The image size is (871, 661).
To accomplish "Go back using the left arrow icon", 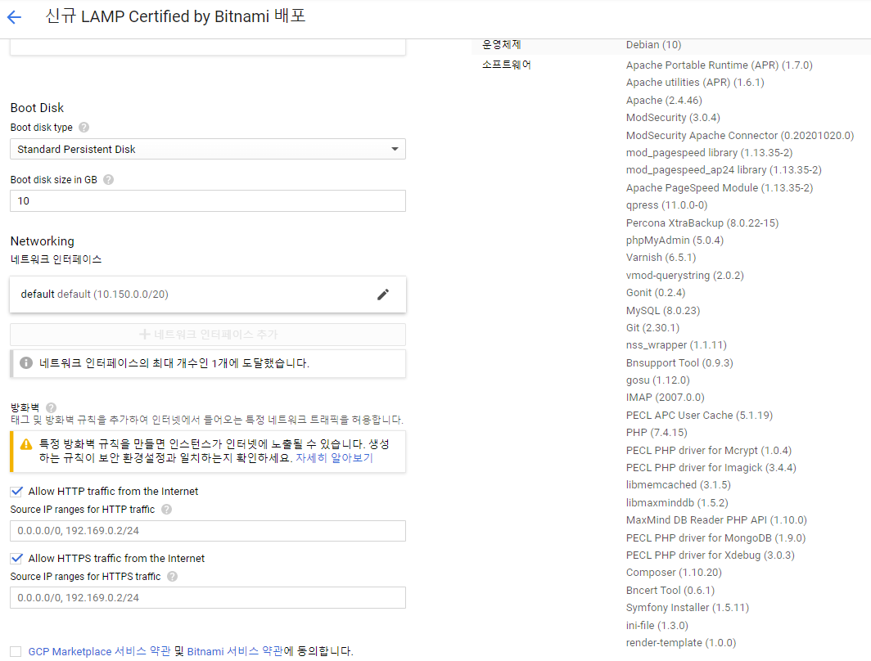I will (15, 17).
